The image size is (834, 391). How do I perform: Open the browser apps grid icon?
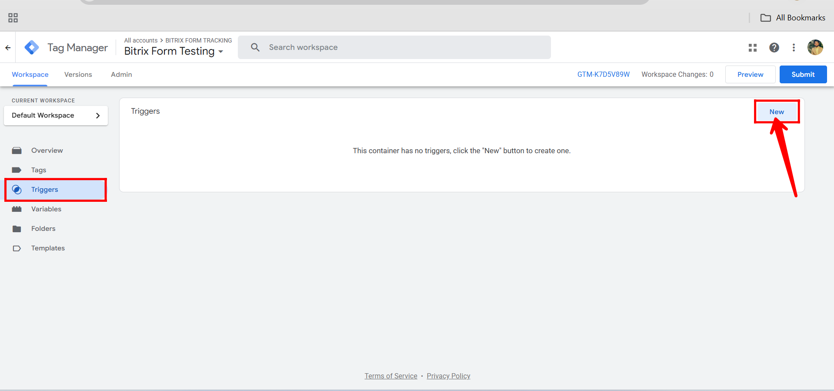(x=13, y=18)
